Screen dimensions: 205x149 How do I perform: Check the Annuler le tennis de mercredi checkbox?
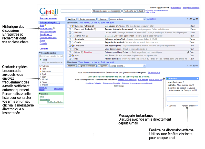tap(70, 29)
